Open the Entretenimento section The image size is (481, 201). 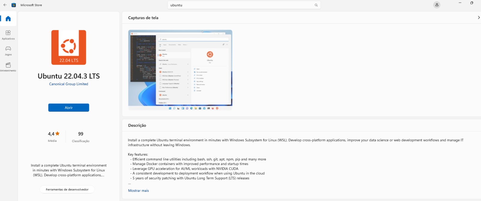click(x=8, y=67)
